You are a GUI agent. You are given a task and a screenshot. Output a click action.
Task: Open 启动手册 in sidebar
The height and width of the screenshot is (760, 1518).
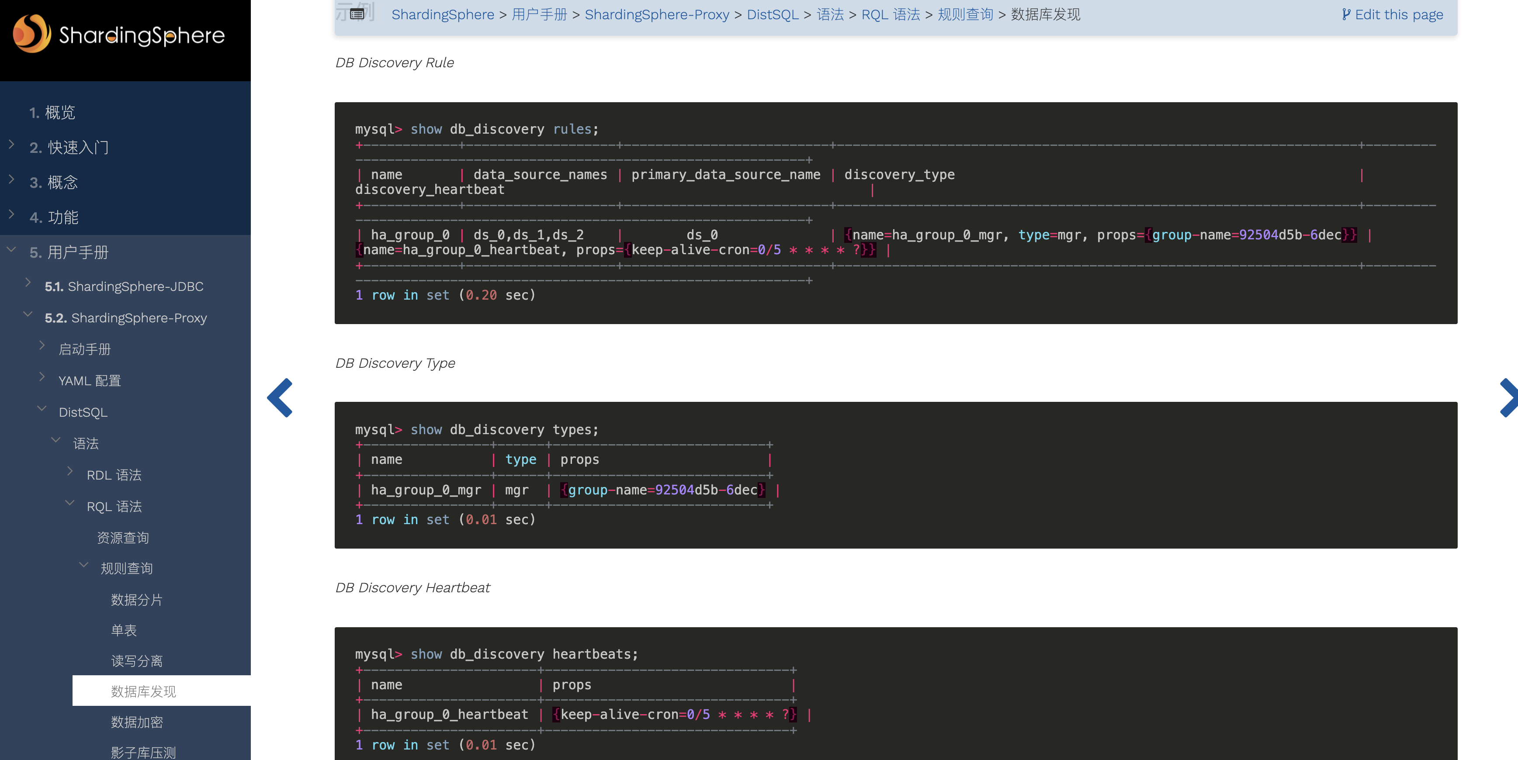click(x=85, y=349)
